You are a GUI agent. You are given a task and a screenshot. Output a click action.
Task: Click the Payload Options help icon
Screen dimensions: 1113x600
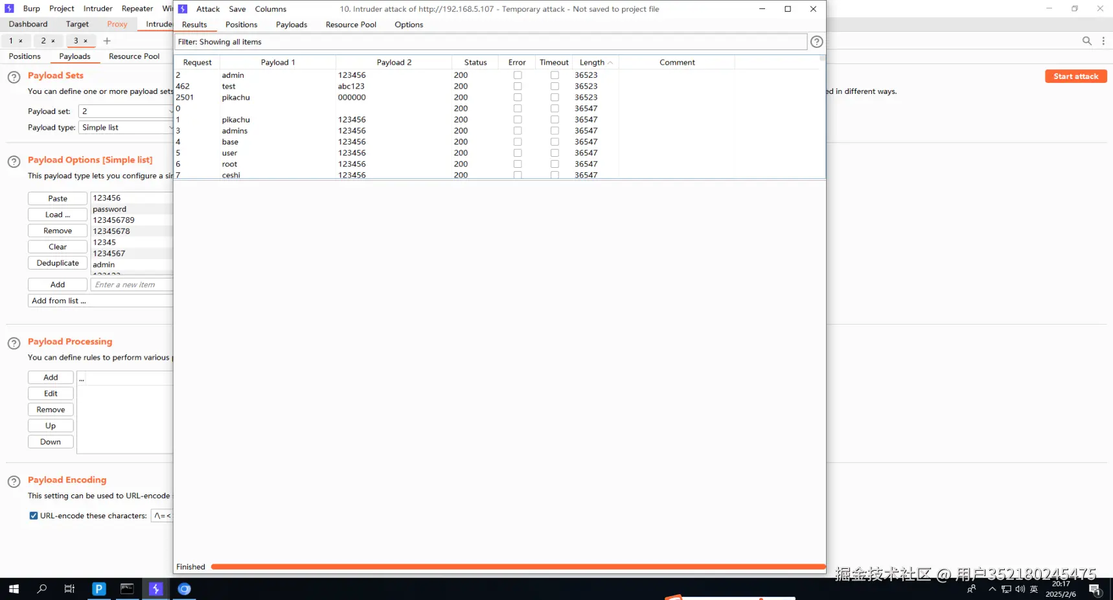(x=14, y=161)
